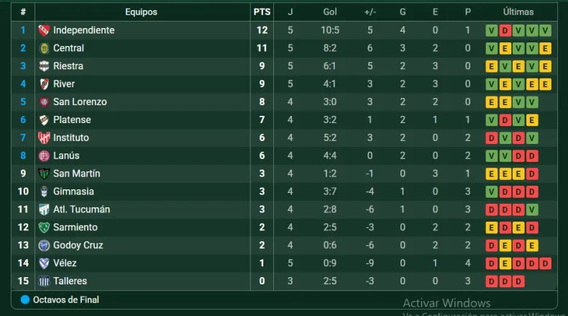Click the Platense club badge
The height and width of the screenshot is (316, 568).
click(43, 120)
